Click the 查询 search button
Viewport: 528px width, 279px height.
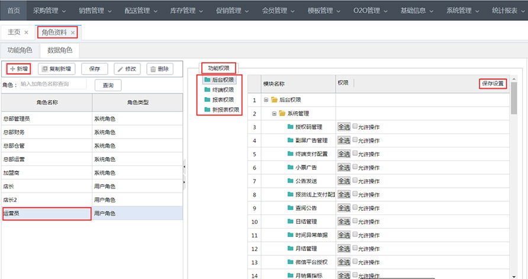tap(108, 85)
